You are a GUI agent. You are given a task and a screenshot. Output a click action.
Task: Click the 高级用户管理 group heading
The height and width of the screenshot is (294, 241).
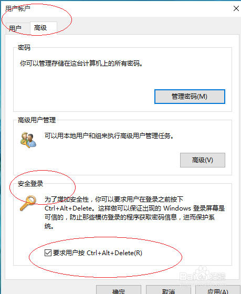point(37,120)
